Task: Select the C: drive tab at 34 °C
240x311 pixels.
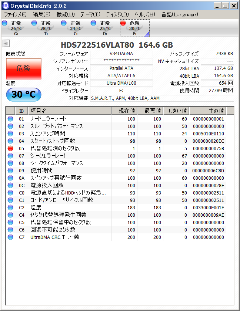Action: (x=75, y=28)
